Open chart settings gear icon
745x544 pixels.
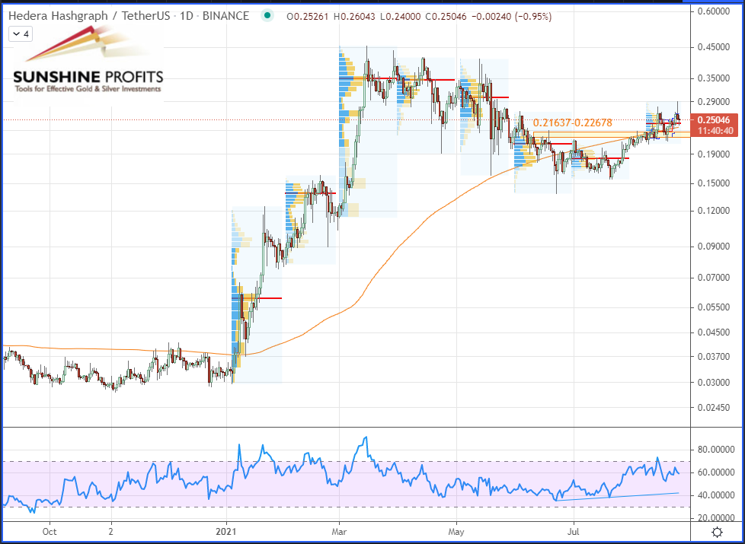(718, 532)
